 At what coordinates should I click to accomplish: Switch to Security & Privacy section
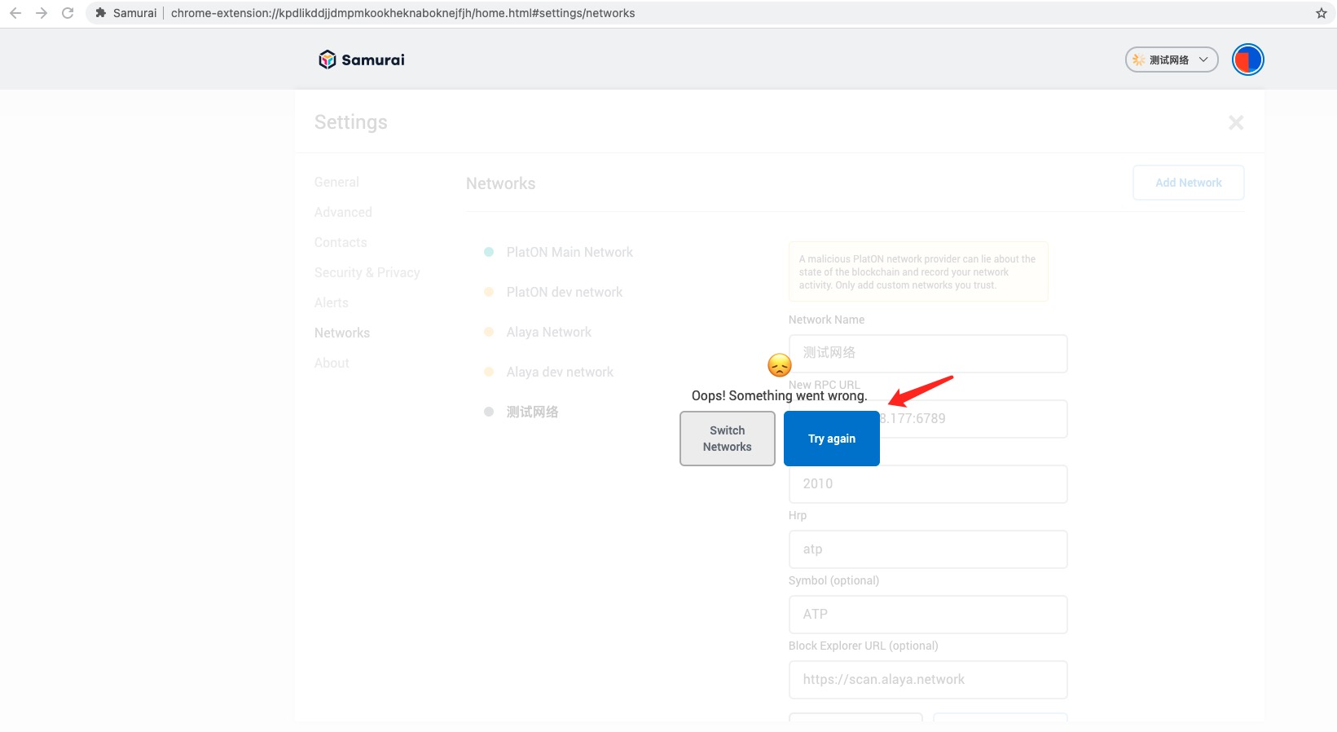(x=367, y=272)
